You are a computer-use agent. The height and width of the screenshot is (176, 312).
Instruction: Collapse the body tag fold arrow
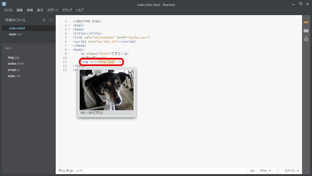pos(69,50)
